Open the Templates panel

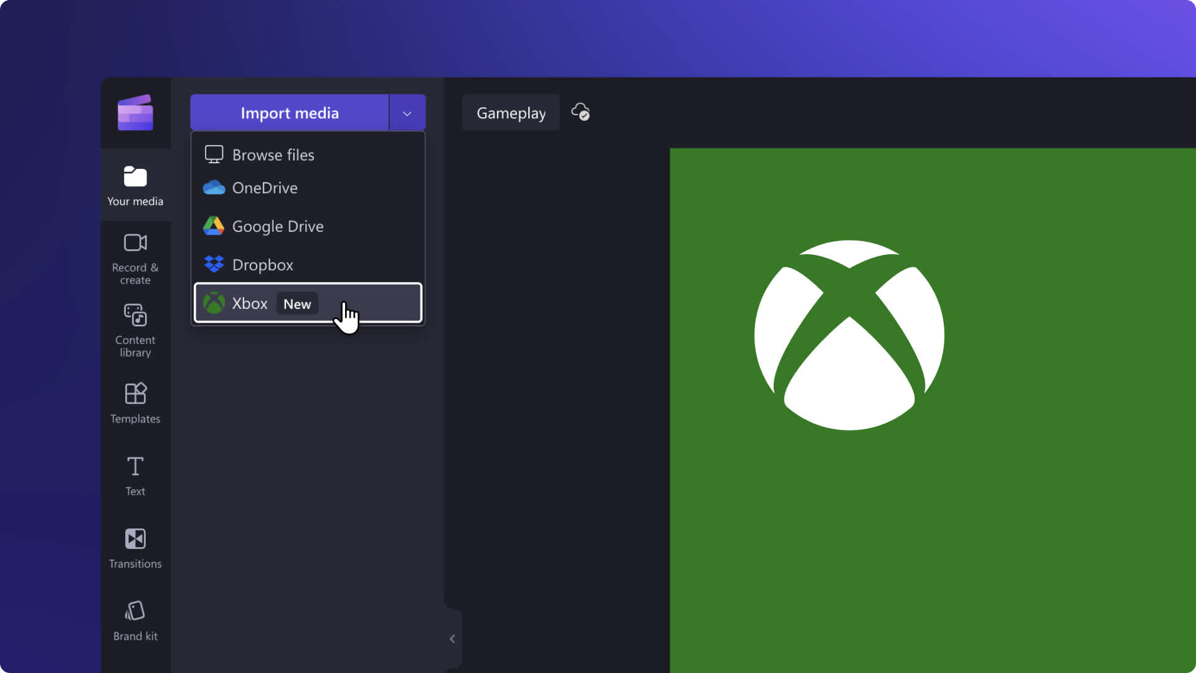(135, 401)
